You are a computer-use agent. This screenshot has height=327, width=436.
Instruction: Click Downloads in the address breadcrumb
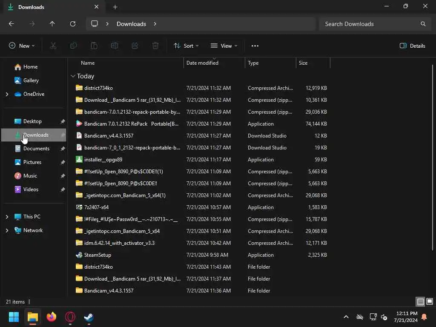(131, 24)
